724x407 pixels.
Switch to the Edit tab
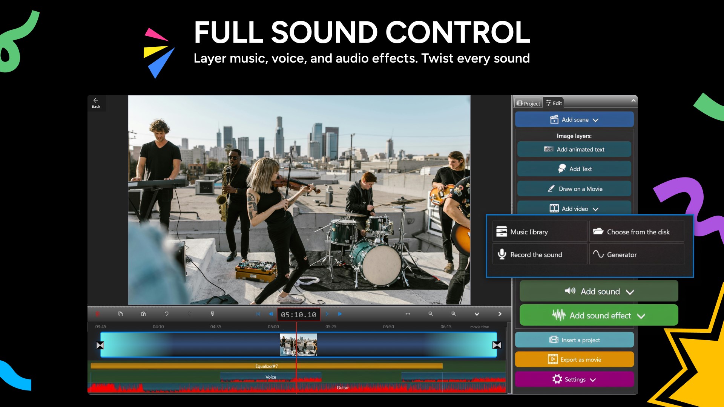click(x=554, y=103)
